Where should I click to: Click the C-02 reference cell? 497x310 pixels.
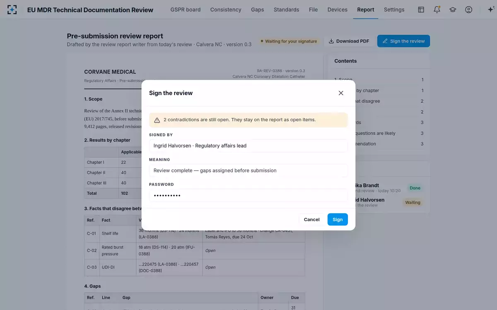click(x=92, y=250)
